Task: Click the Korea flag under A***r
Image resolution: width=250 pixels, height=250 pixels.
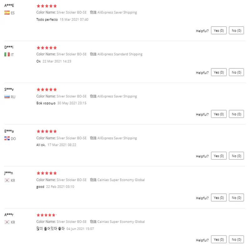Action: pos(7,222)
